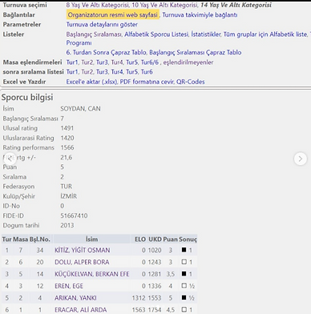Click the Sonuç column header
The width and height of the screenshot is (311, 314).
pos(188,240)
